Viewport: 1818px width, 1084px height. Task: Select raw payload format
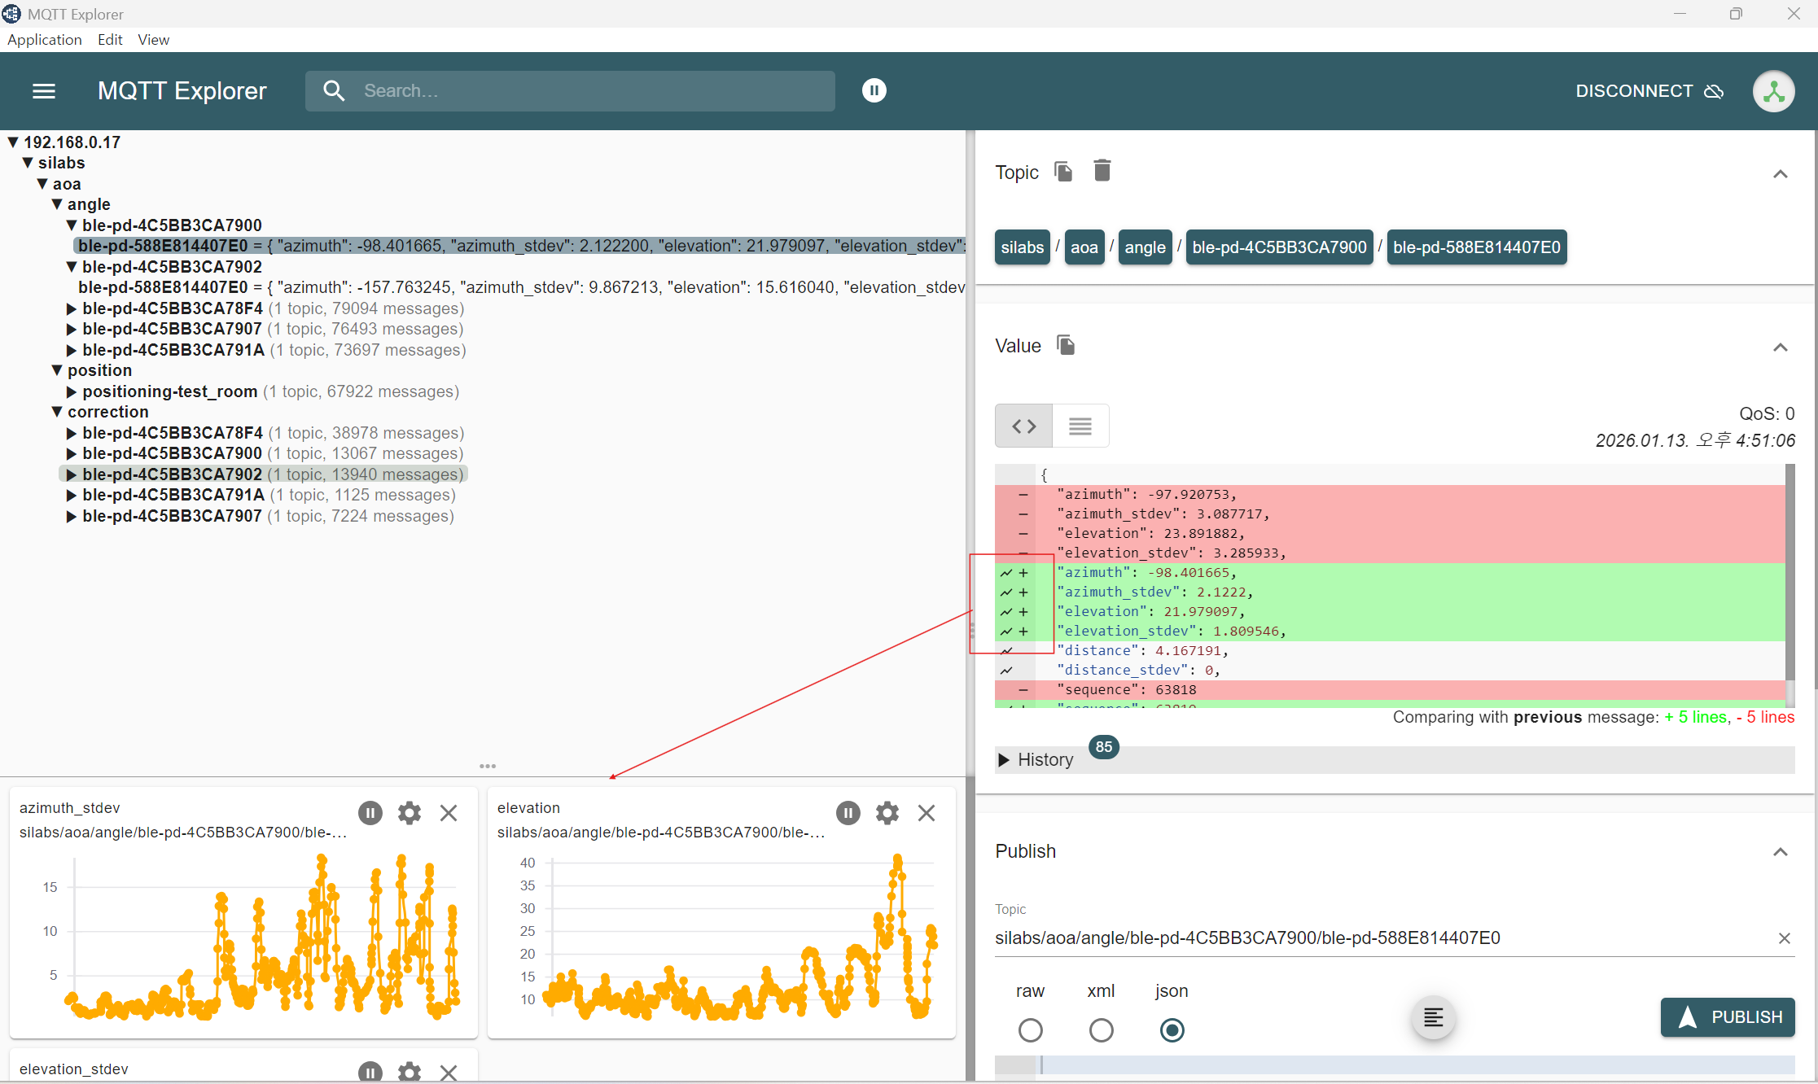1030,1030
